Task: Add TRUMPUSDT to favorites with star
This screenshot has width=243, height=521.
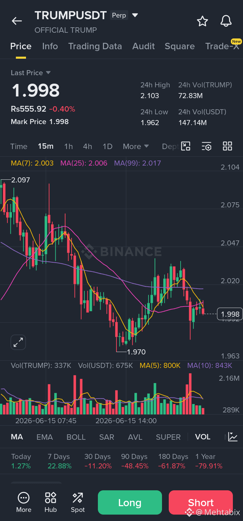Action: (202, 21)
